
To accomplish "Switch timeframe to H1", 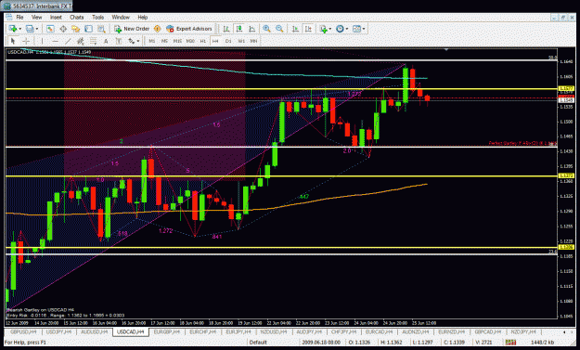I will coord(202,41).
